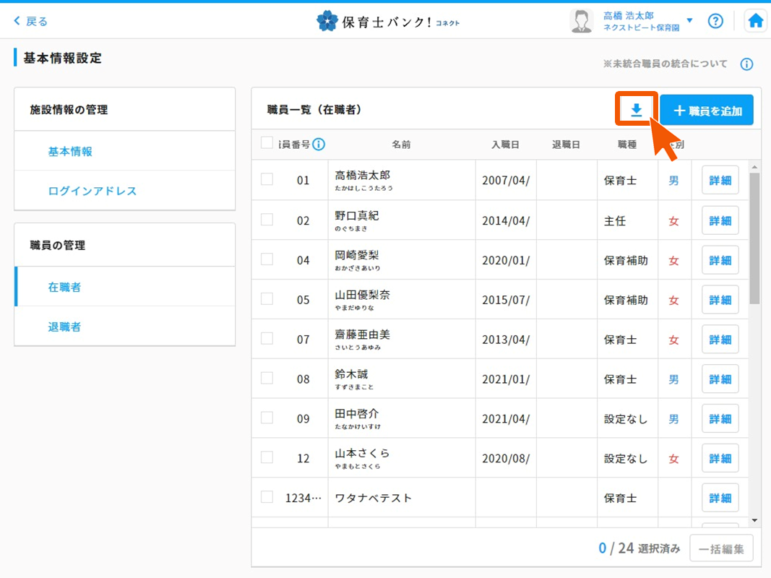
Task: Click the 職員を追加 button
Action: coord(706,111)
